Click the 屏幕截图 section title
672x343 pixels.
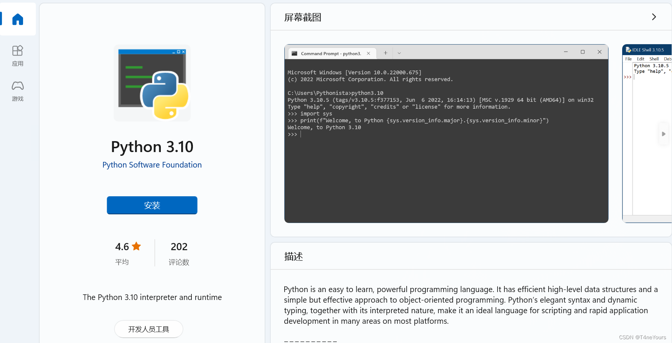click(x=303, y=17)
